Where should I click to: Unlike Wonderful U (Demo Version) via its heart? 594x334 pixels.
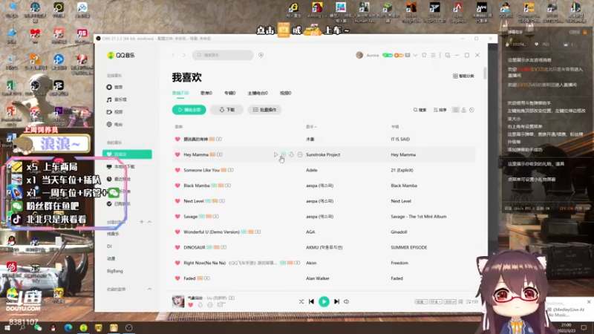(177, 232)
